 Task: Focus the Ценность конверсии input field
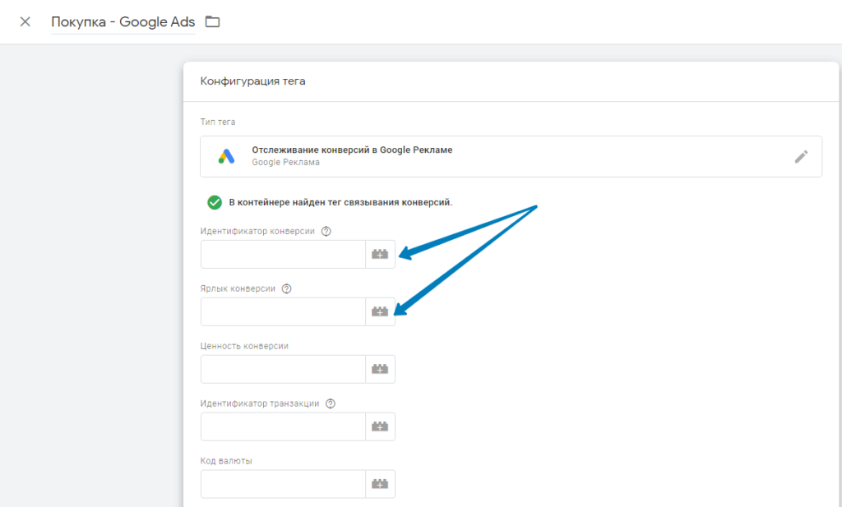point(283,369)
